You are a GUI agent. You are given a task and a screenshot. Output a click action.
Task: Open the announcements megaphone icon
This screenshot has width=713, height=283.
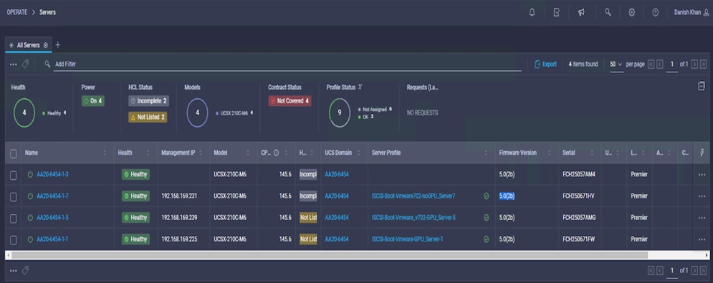[x=581, y=13]
